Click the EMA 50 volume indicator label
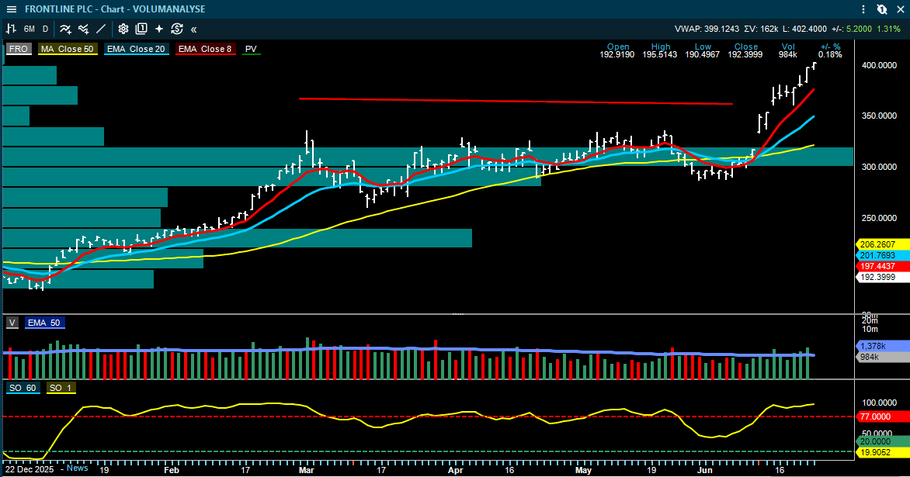 (44, 323)
